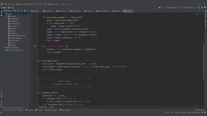Viewport: 207px width, 116px height.
Task: Fold the preprocess_image method
Action: (38, 17)
